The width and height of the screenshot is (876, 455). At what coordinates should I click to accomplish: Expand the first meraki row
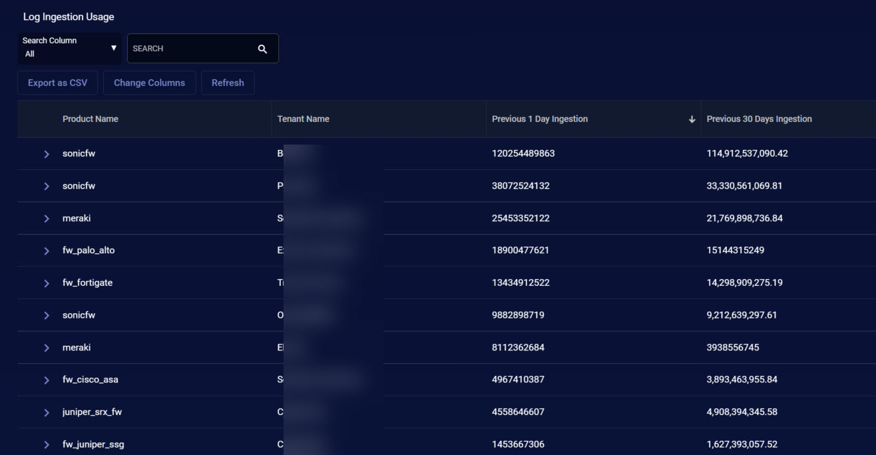[47, 219]
